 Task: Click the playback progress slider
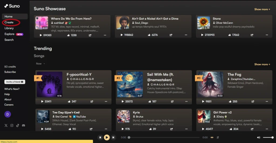(164, 138)
